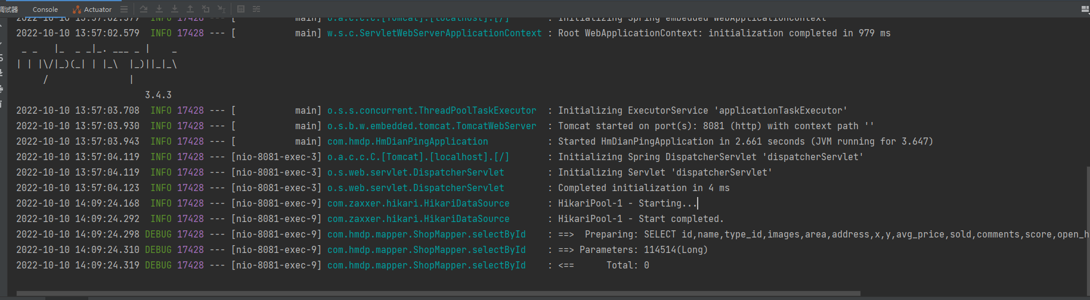1090x300 pixels.
Task: Switch to the Console tab
Action: coord(45,10)
